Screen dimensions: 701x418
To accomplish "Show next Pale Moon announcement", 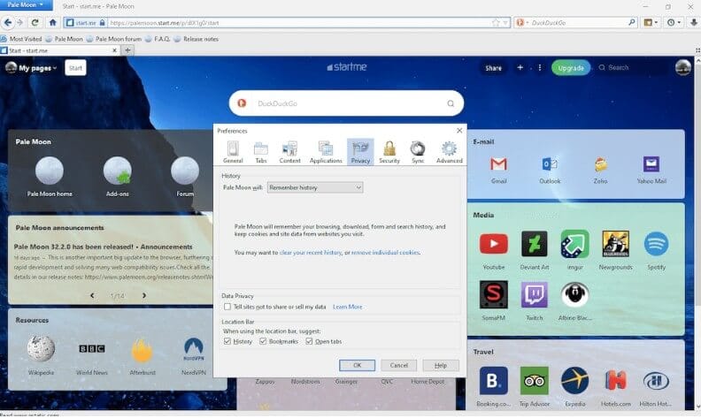I will coord(144,295).
